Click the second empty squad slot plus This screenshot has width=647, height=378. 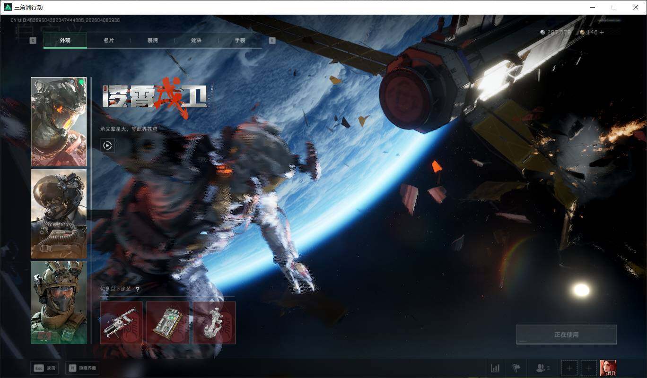coord(589,368)
